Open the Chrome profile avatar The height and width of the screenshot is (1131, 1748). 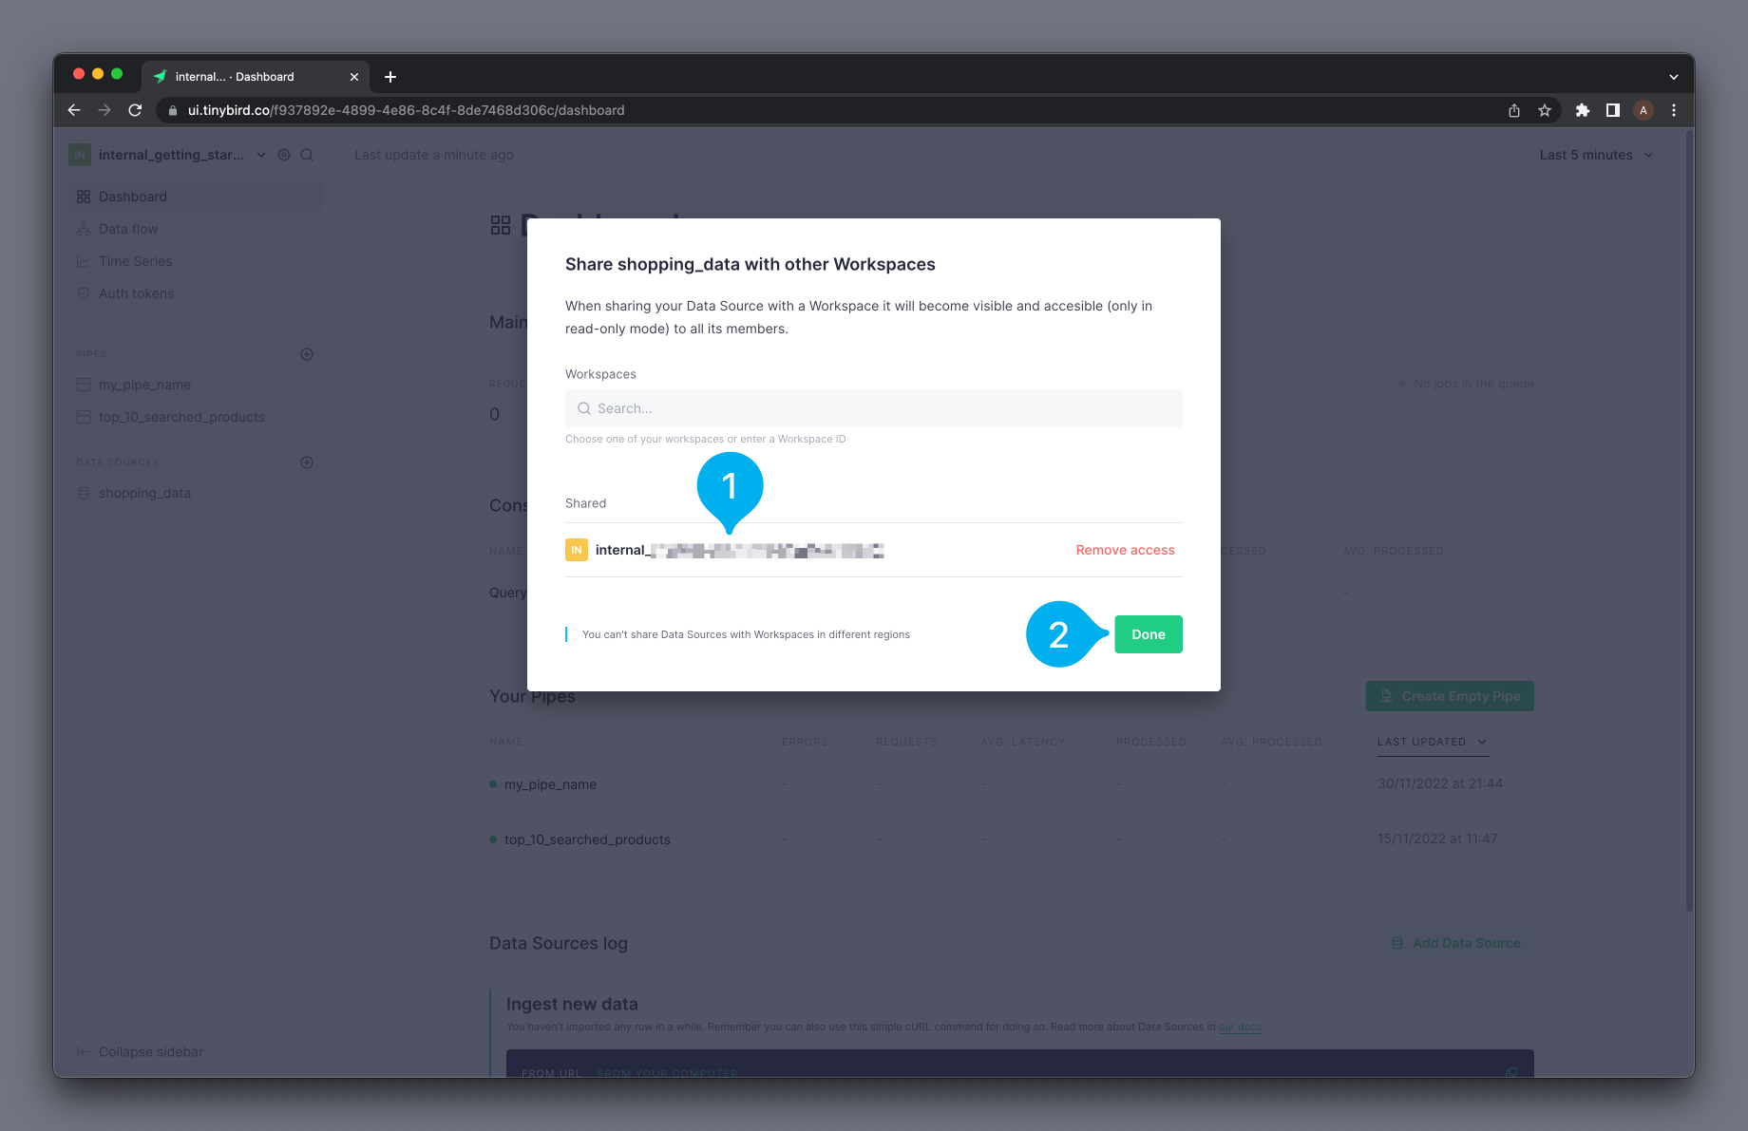click(1643, 110)
